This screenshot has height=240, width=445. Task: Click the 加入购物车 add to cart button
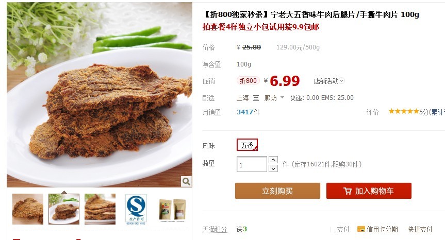(x=369, y=191)
